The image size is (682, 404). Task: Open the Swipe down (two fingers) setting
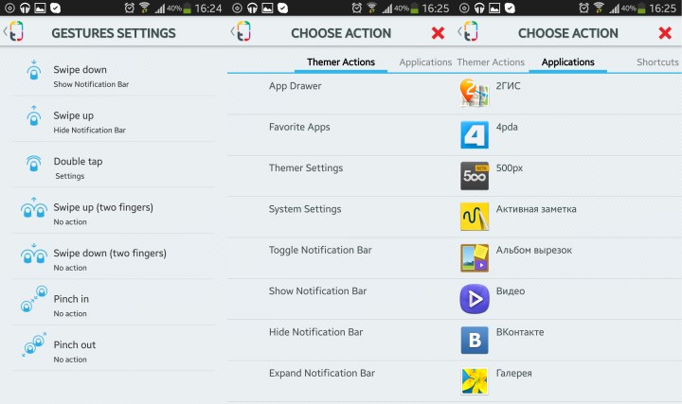pyautogui.click(x=109, y=257)
